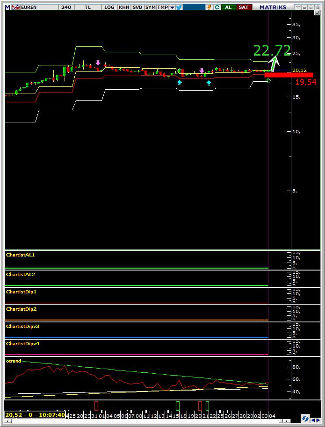
Task: Click the blue sync arrows icon
Action: coord(305,418)
